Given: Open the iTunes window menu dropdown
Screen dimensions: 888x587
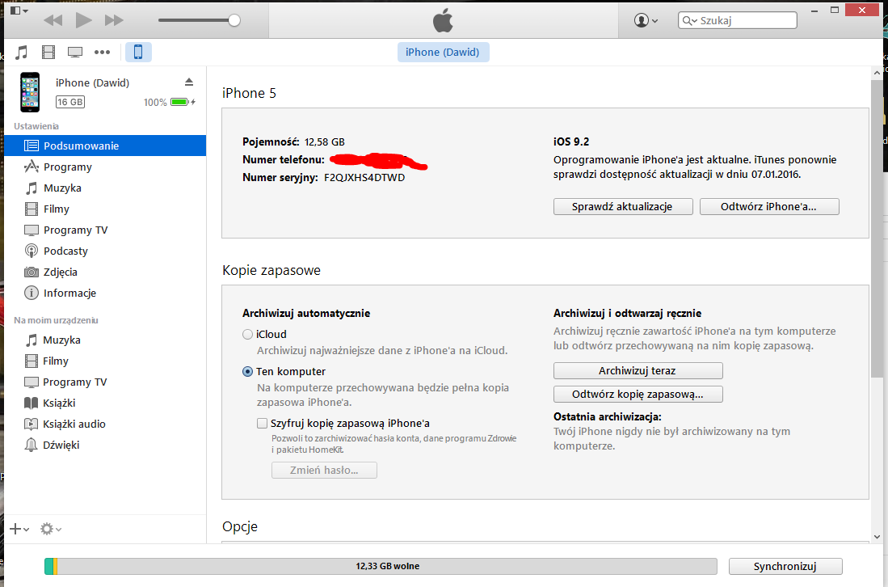Looking at the screenshot, I should (19, 11).
